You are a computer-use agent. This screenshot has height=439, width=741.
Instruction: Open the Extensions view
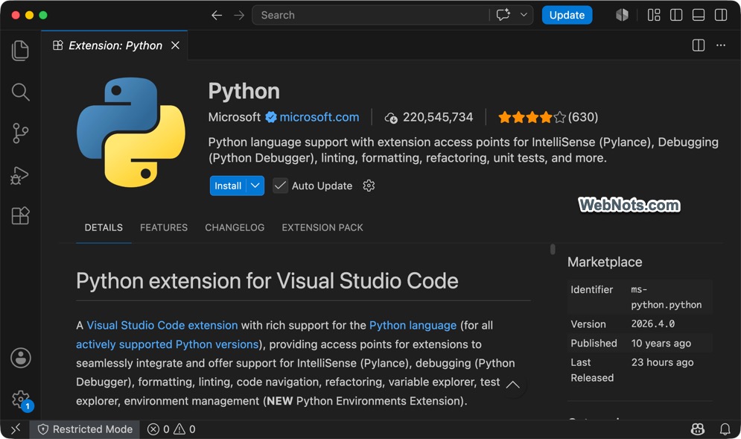click(x=20, y=215)
